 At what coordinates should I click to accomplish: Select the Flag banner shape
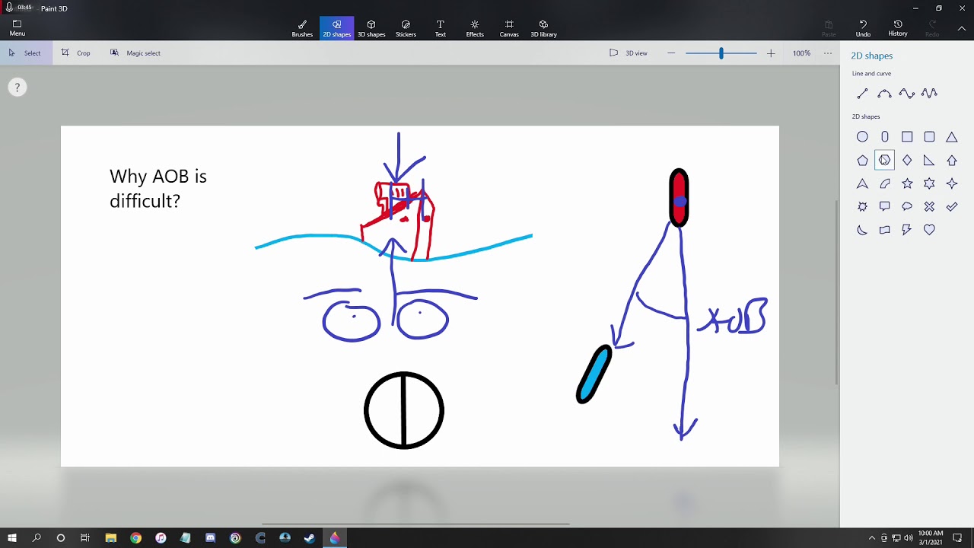884,230
